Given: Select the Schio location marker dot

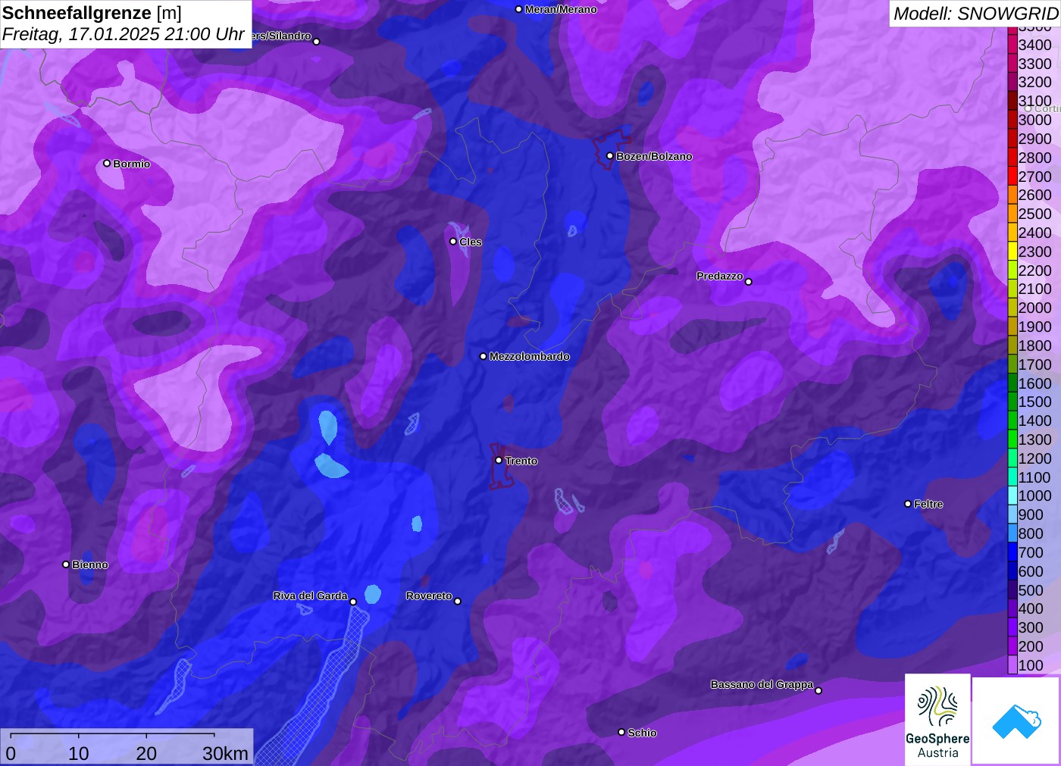Looking at the screenshot, I should [x=621, y=733].
